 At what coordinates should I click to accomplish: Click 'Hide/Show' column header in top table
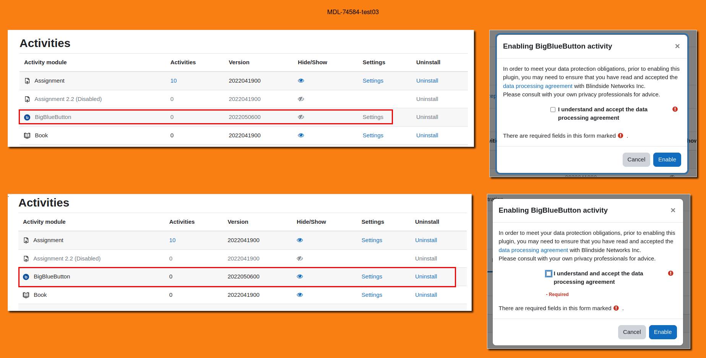pyautogui.click(x=312, y=62)
